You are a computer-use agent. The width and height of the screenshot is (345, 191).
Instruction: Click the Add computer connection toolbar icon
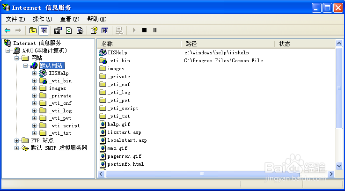pyautogui.click(x=119, y=30)
